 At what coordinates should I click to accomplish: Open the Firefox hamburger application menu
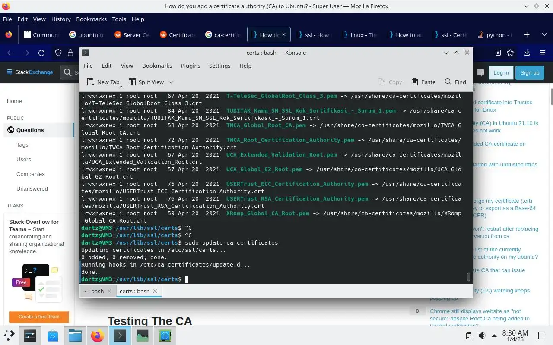click(x=543, y=53)
